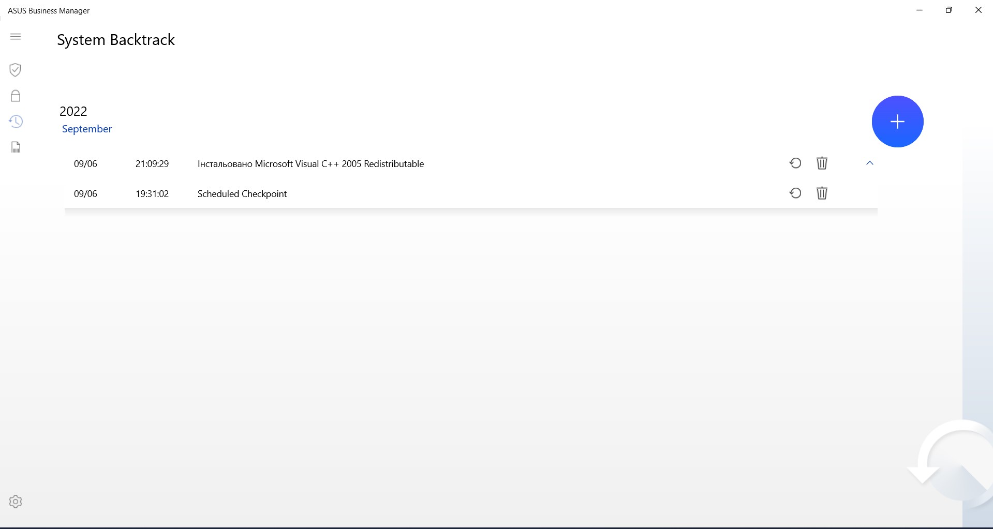The width and height of the screenshot is (993, 529).
Task: Select the Scheduled Checkpoint row text
Action: pos(242,194)
